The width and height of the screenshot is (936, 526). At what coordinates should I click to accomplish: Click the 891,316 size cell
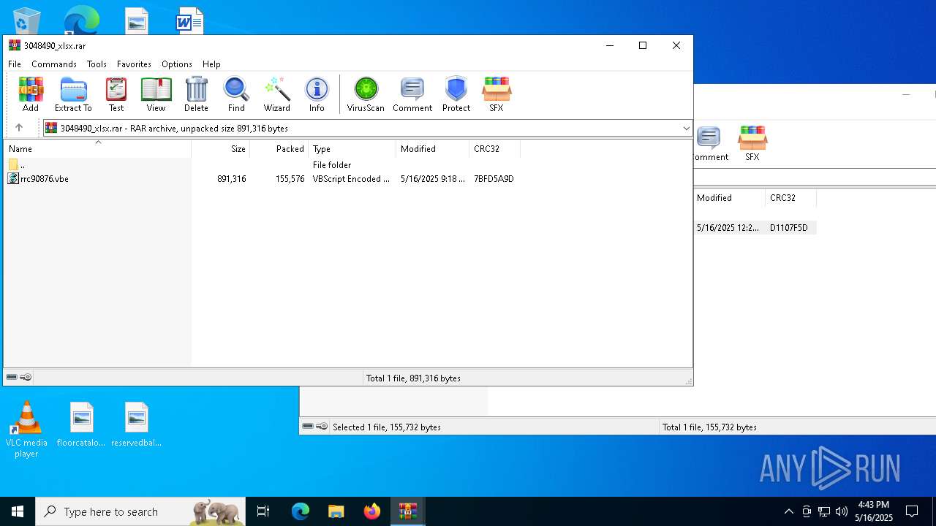(x=232, y=179)
